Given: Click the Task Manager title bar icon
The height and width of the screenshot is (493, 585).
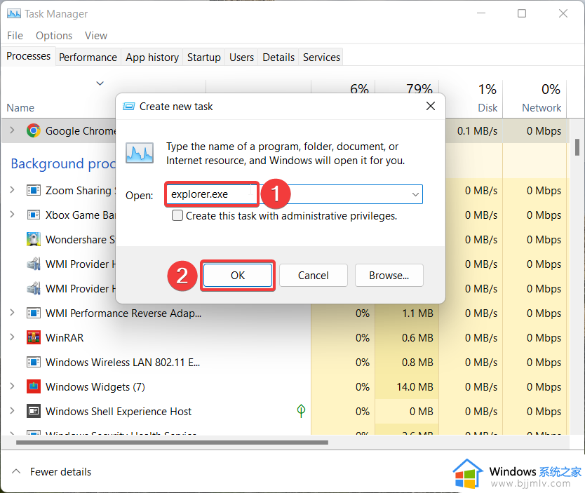Looking at the screenshot, I should click(14, 14).
